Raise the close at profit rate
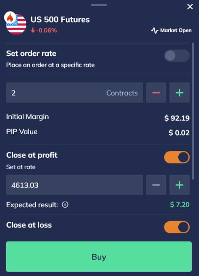The height and width of the screenshot is (276, 199). [180, 185]
